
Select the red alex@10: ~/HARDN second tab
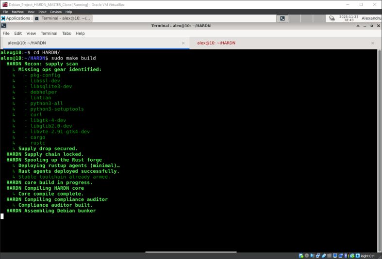pyautogui.click(x=284, y=43)
